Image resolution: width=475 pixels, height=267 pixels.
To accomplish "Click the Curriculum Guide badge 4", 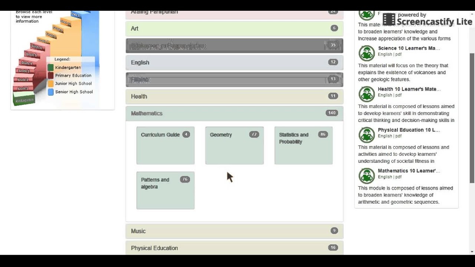I will pos(186,135).
